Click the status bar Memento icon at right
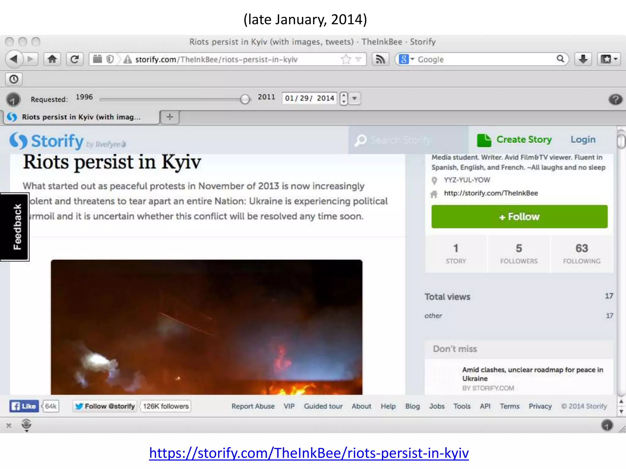626x469 pixels. tap(607, 425)
